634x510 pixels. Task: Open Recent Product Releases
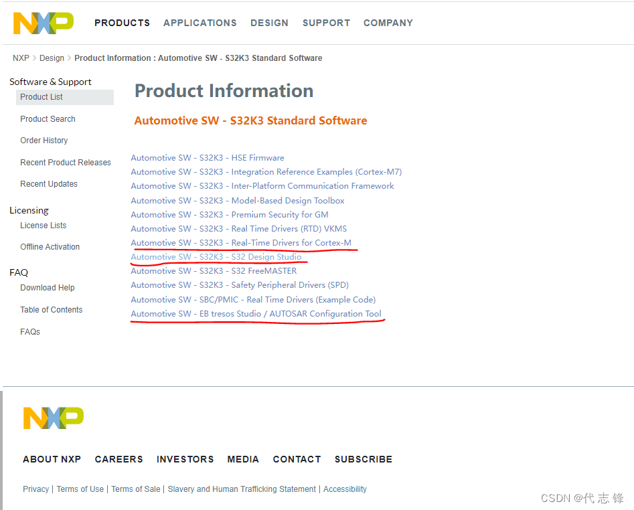[x=66, y=163]
